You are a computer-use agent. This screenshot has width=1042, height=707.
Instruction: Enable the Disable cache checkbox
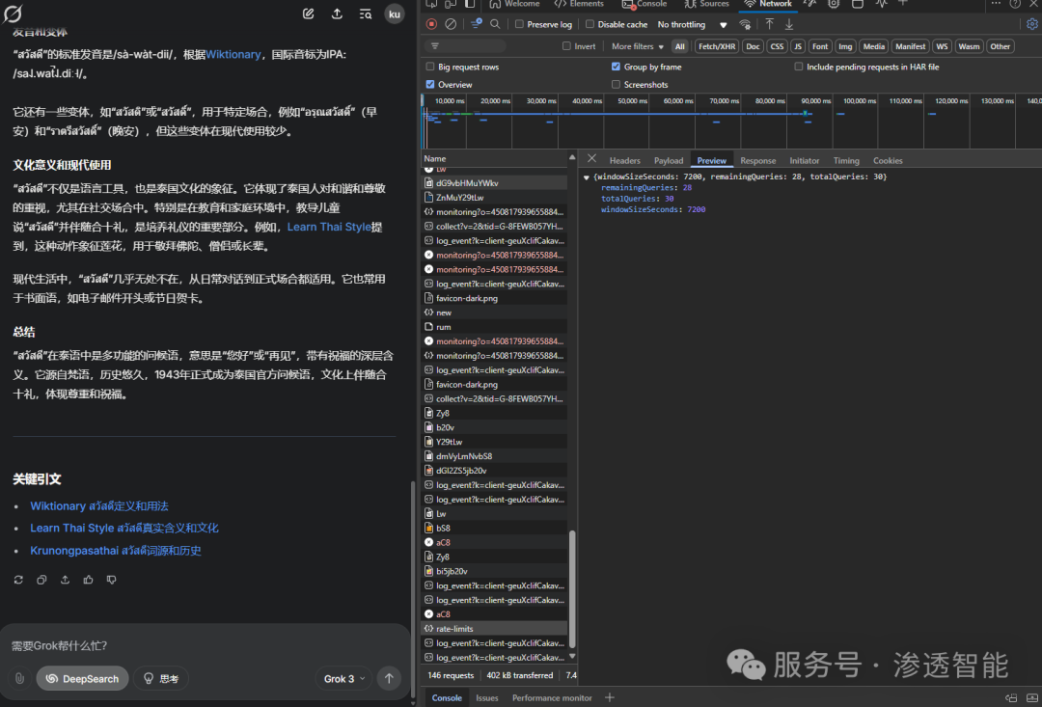tap(590, 24)
